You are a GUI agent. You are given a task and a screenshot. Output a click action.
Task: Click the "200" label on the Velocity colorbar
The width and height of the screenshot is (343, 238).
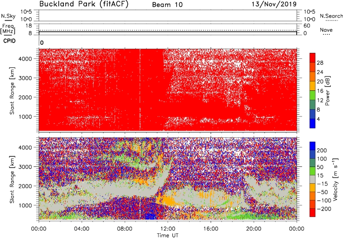(x=322, y=150)
